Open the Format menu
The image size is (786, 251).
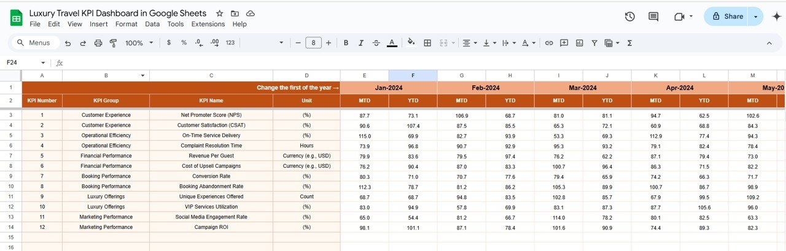(126, 24)
